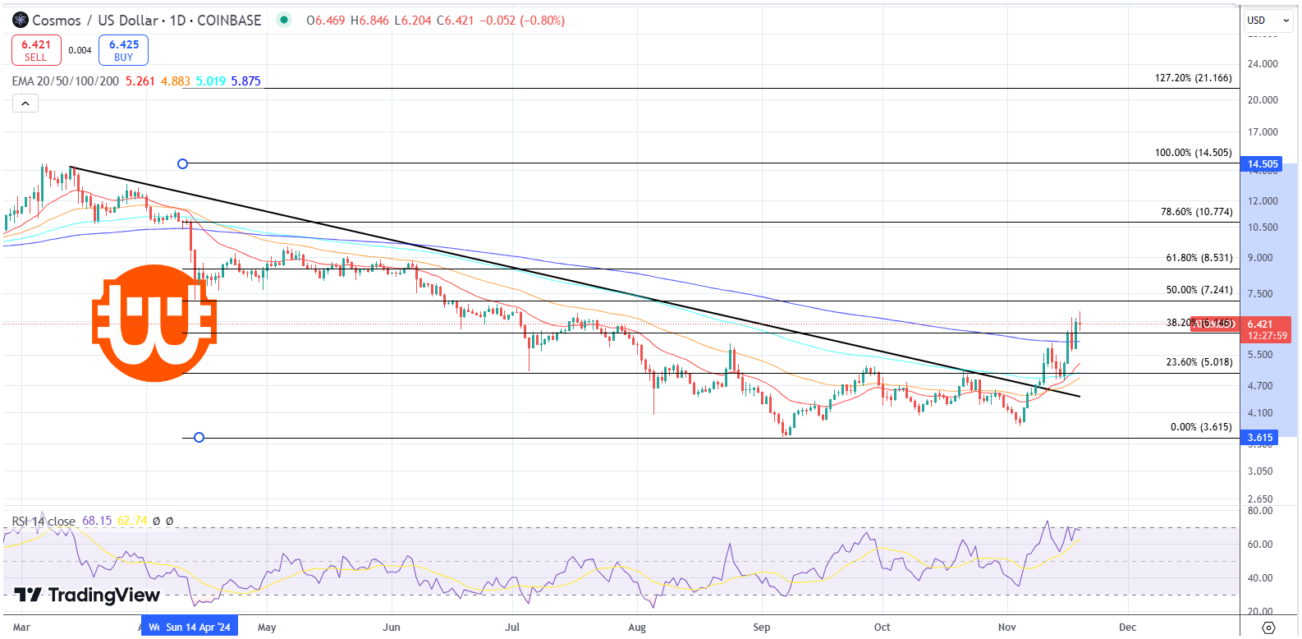Image resolution: width=1302 pixels, height=639 pixels.
Task: Click the EMA value 4.883
Action: 176,81
